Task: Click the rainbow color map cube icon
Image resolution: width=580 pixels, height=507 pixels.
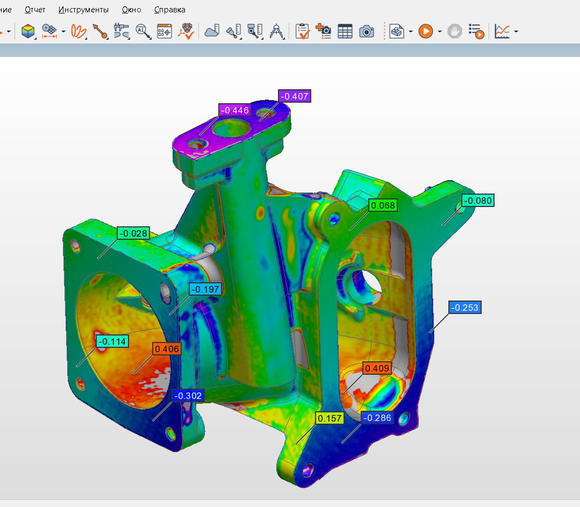Action: tap(28, 32)
